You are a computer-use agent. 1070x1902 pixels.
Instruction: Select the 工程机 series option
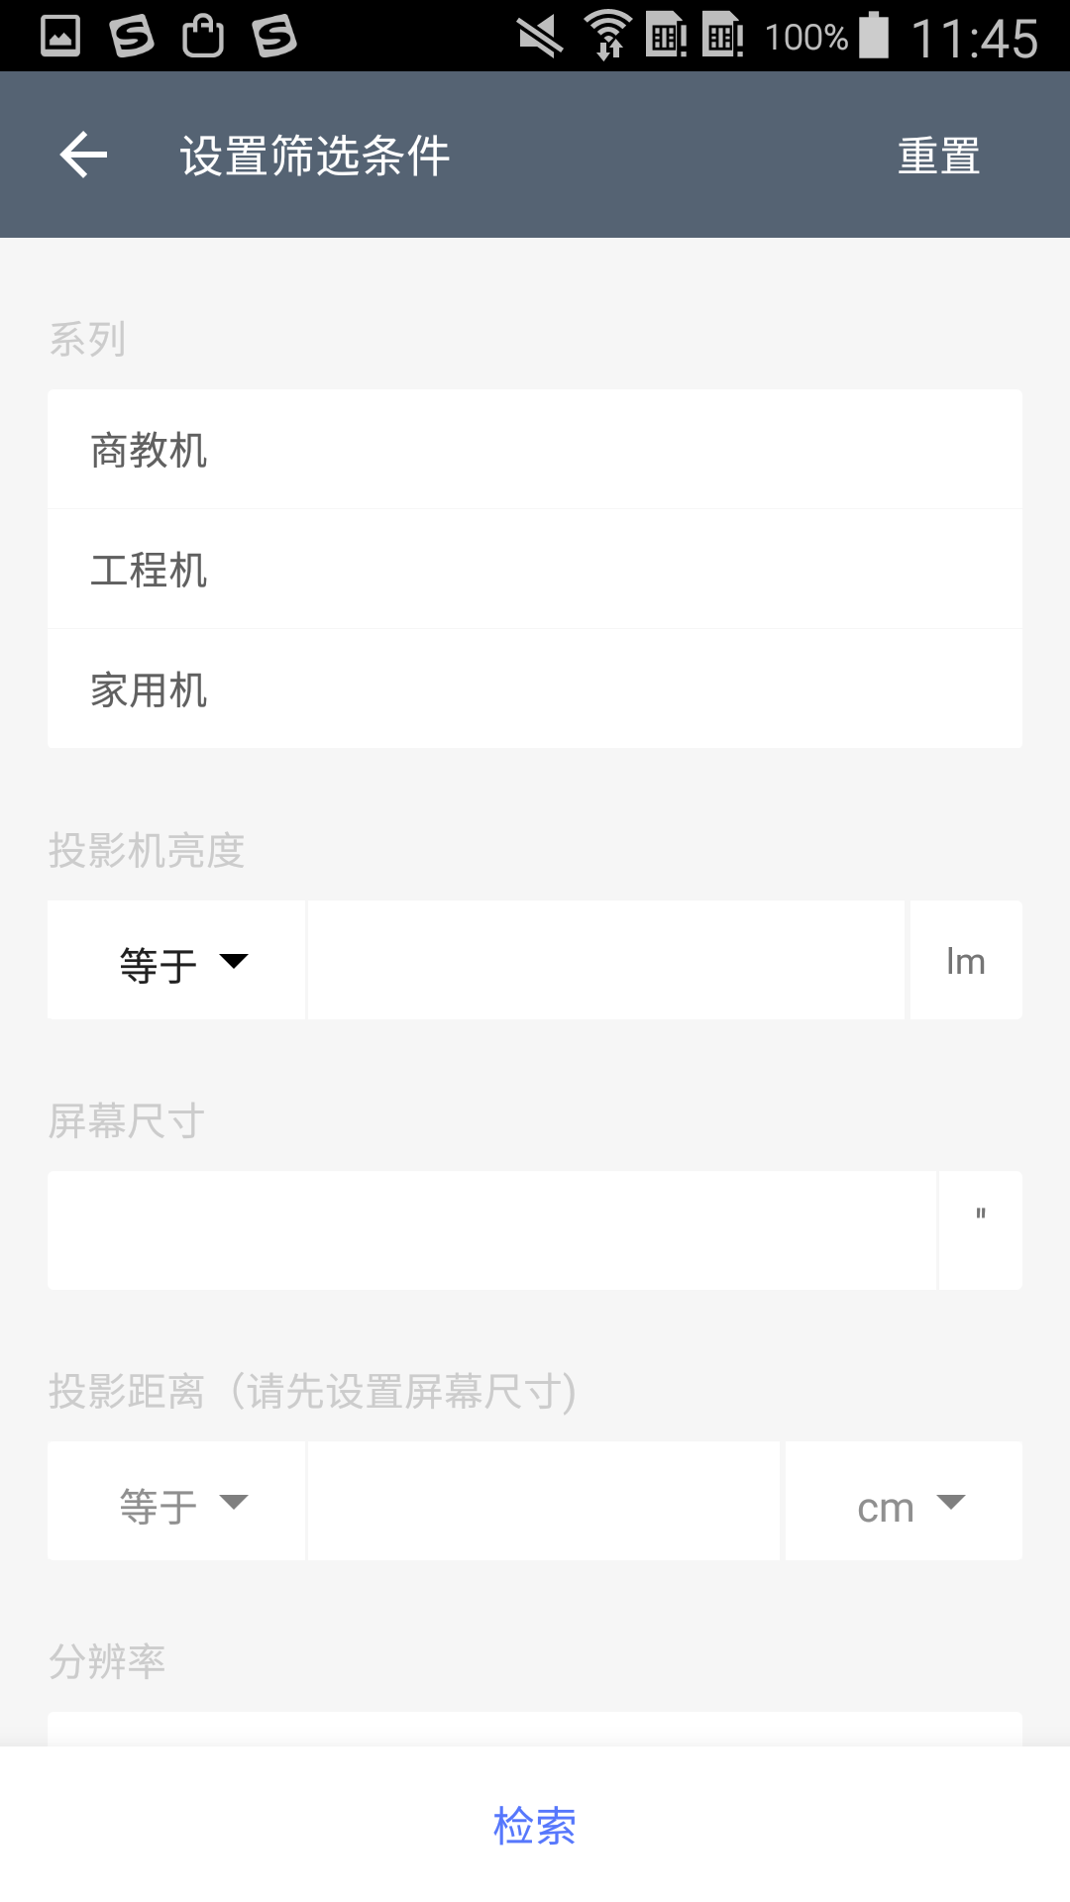click(535, 570)
